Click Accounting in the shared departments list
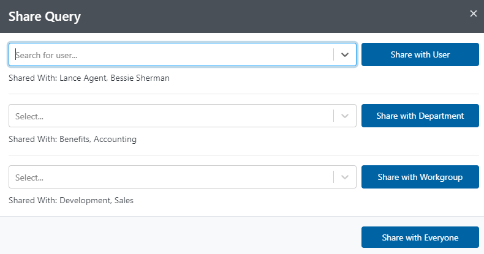The height and width of the screenshot is (254, 484). [116, 139]
